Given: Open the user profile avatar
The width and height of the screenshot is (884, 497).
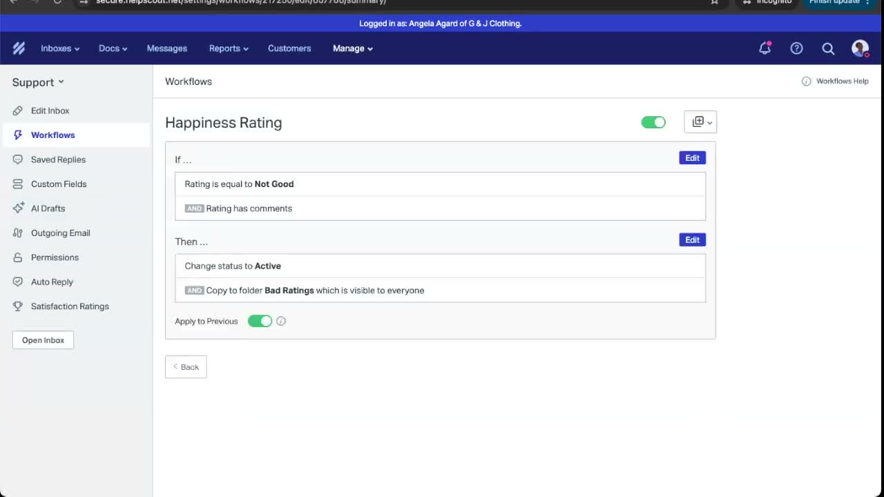Looking at the screenshot, I should [x=860, y=48].
